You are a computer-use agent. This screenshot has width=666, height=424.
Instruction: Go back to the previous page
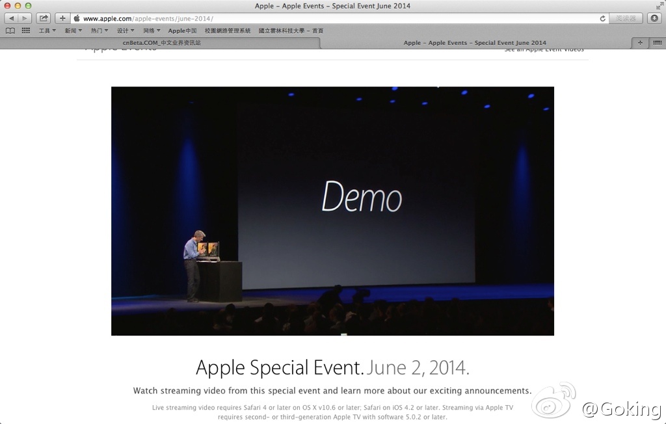(12, 18)
